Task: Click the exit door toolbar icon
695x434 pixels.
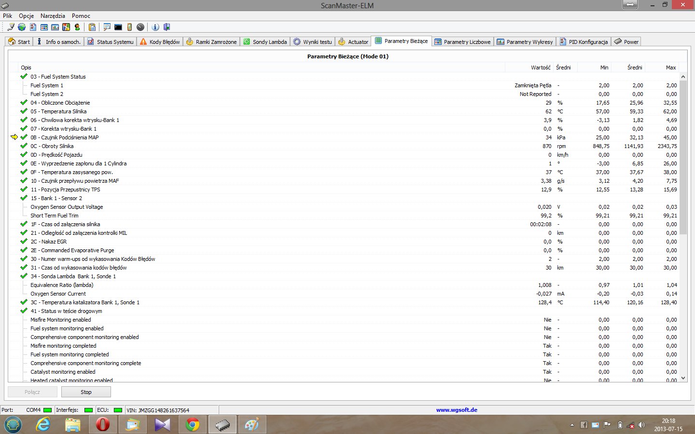Action: (167, 27)
